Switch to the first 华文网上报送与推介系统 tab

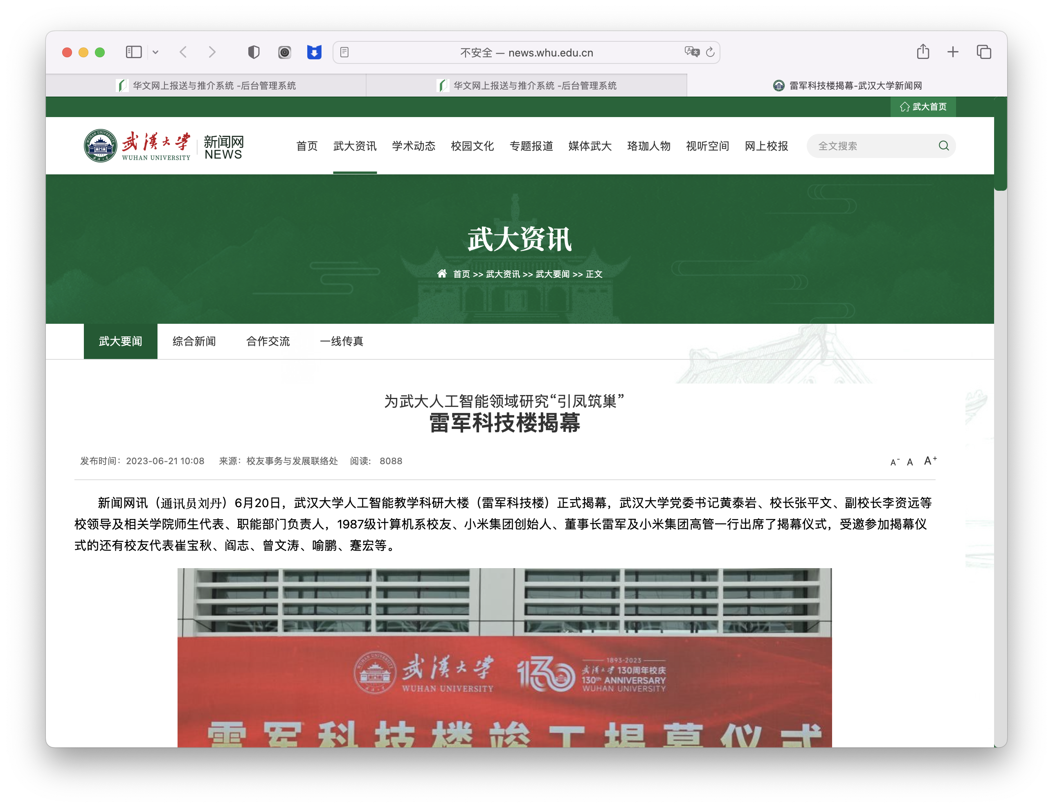click(x=206, y=86)
